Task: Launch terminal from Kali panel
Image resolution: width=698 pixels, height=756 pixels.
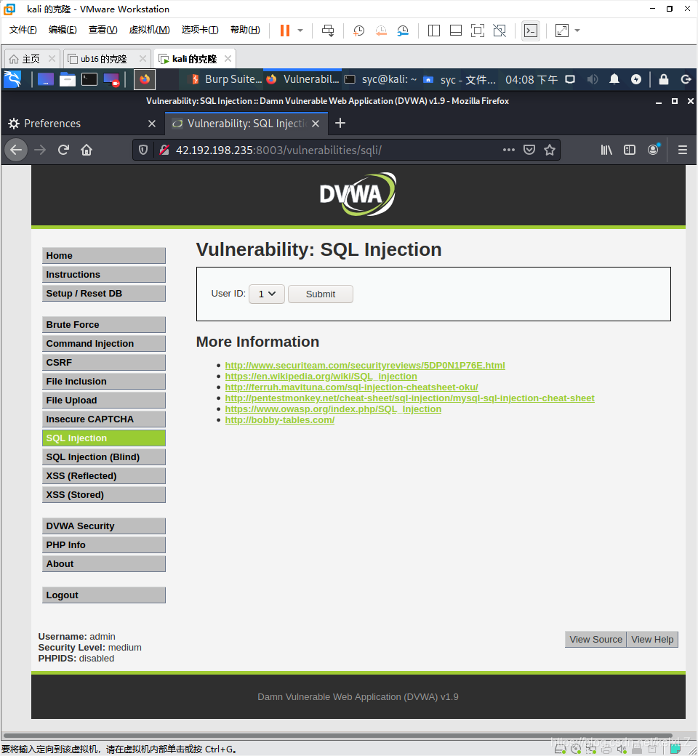Action: tap(89, 79)
